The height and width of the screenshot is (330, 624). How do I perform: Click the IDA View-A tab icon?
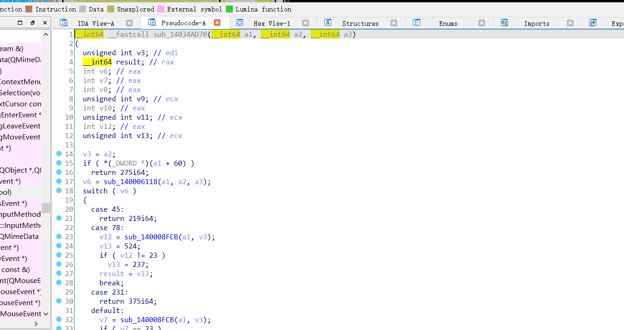(64, 23)
